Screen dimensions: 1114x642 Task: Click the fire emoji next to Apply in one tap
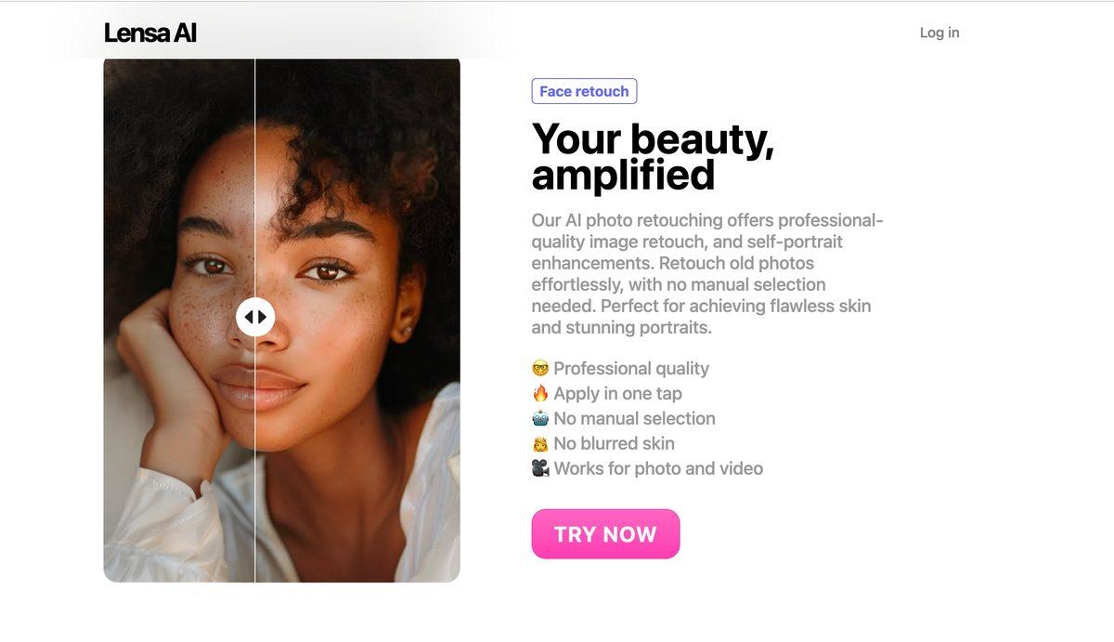(541, 393)
